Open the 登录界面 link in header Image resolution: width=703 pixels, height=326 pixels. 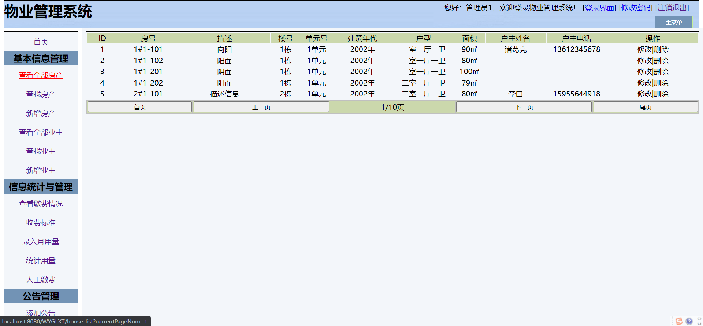pos(599,8)
